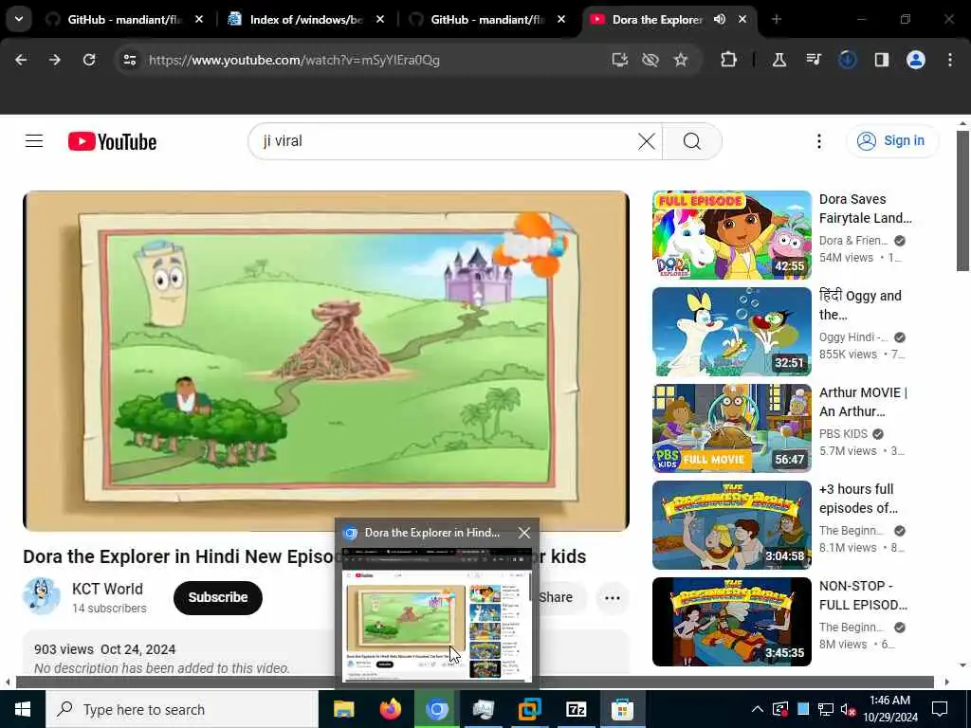971x728 pixels.
Task: Click the Chrome taskbar preview thumbnail
Action: pos(436,614)
